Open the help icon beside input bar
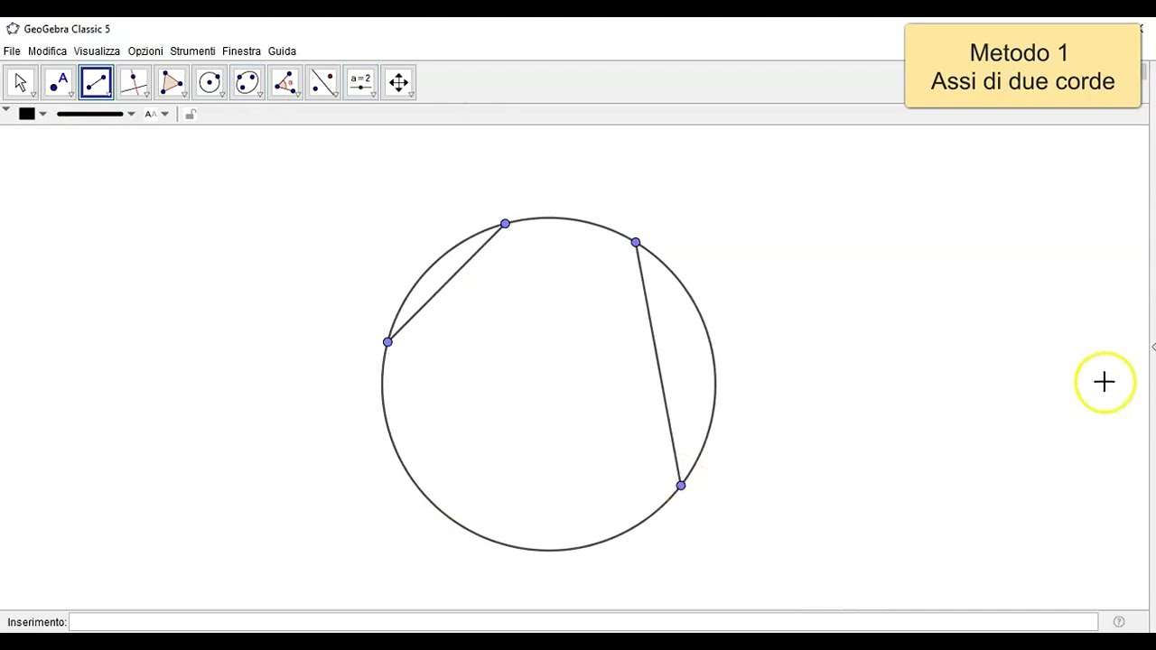 click(1119, 621)
